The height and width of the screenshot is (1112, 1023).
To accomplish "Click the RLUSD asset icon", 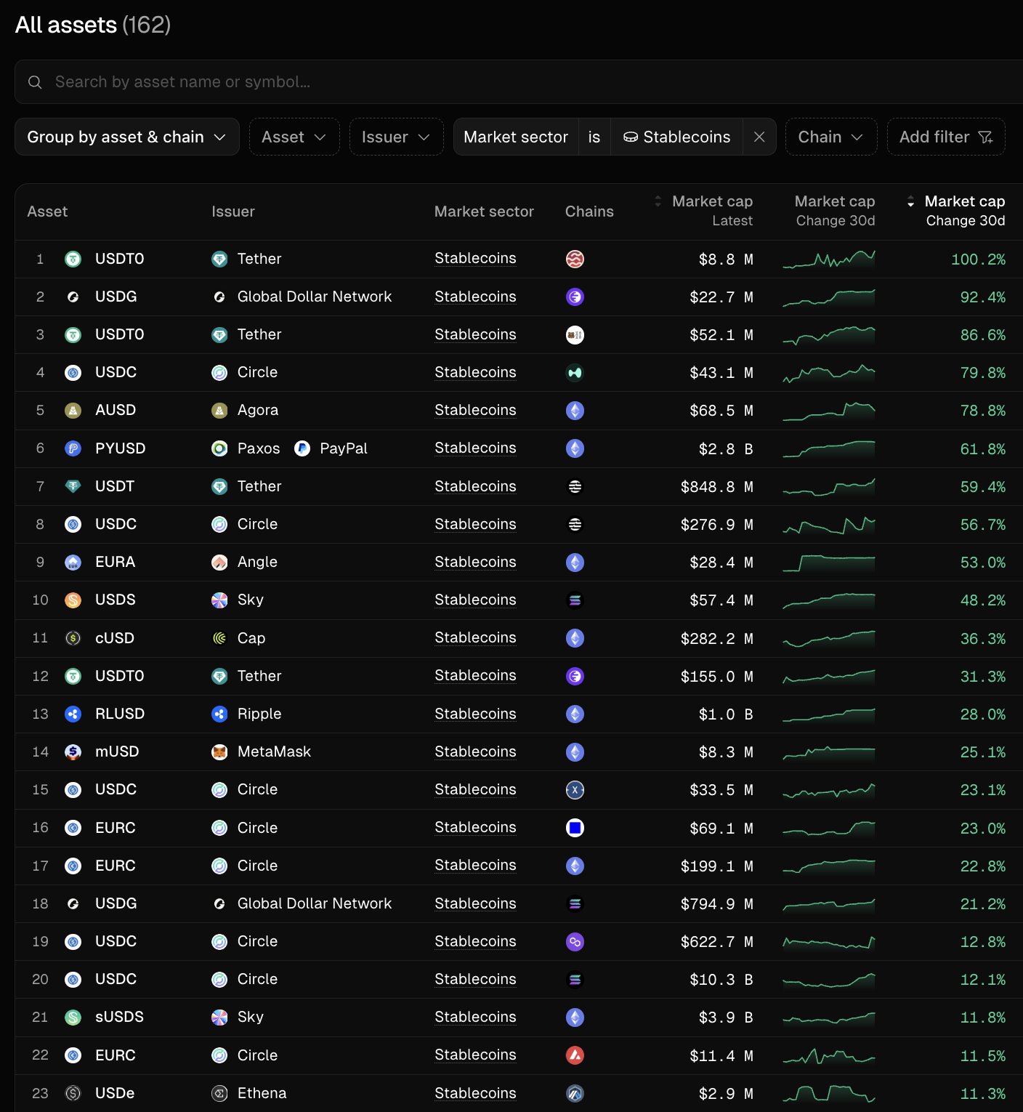I will click(x=73, y=714).
